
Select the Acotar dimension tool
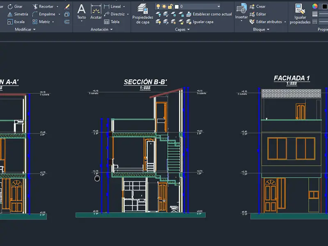tap(96, 11)
